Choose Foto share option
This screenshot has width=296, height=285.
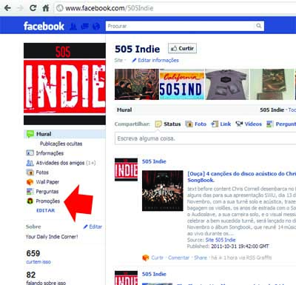pyautogui.click(x=196, y=124)
